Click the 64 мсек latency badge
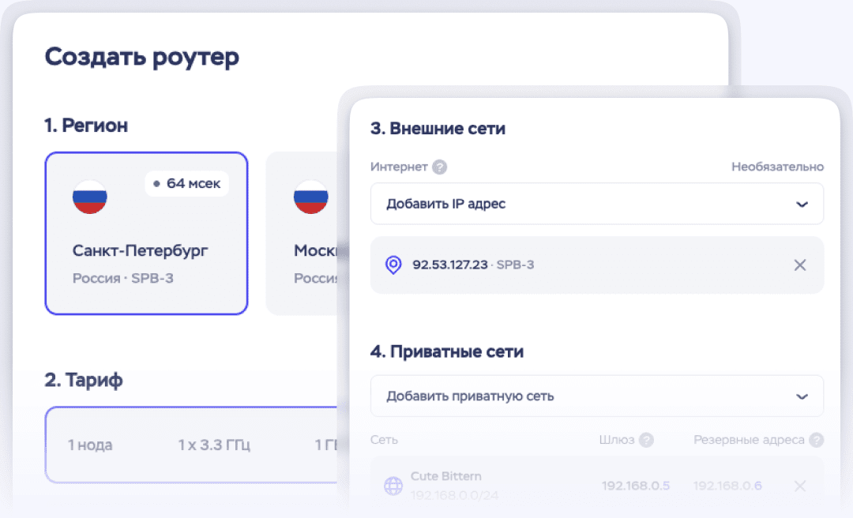Image resolution: width=853 pixels, height=518 pixels. (187, 183)
